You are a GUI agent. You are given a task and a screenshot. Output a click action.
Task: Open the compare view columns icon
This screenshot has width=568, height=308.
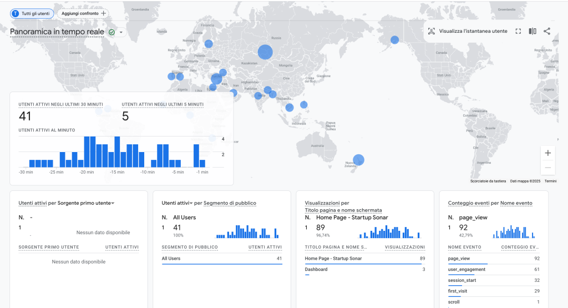point(532,31)
